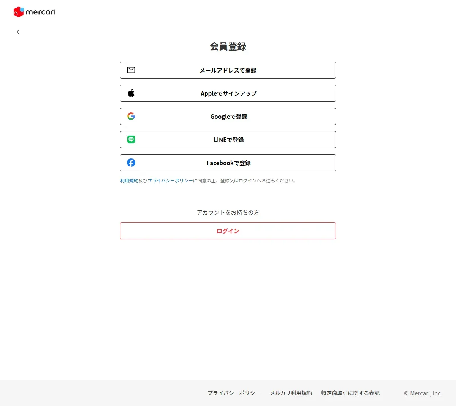Click the envelope icon for email registration

coord(131,70)
